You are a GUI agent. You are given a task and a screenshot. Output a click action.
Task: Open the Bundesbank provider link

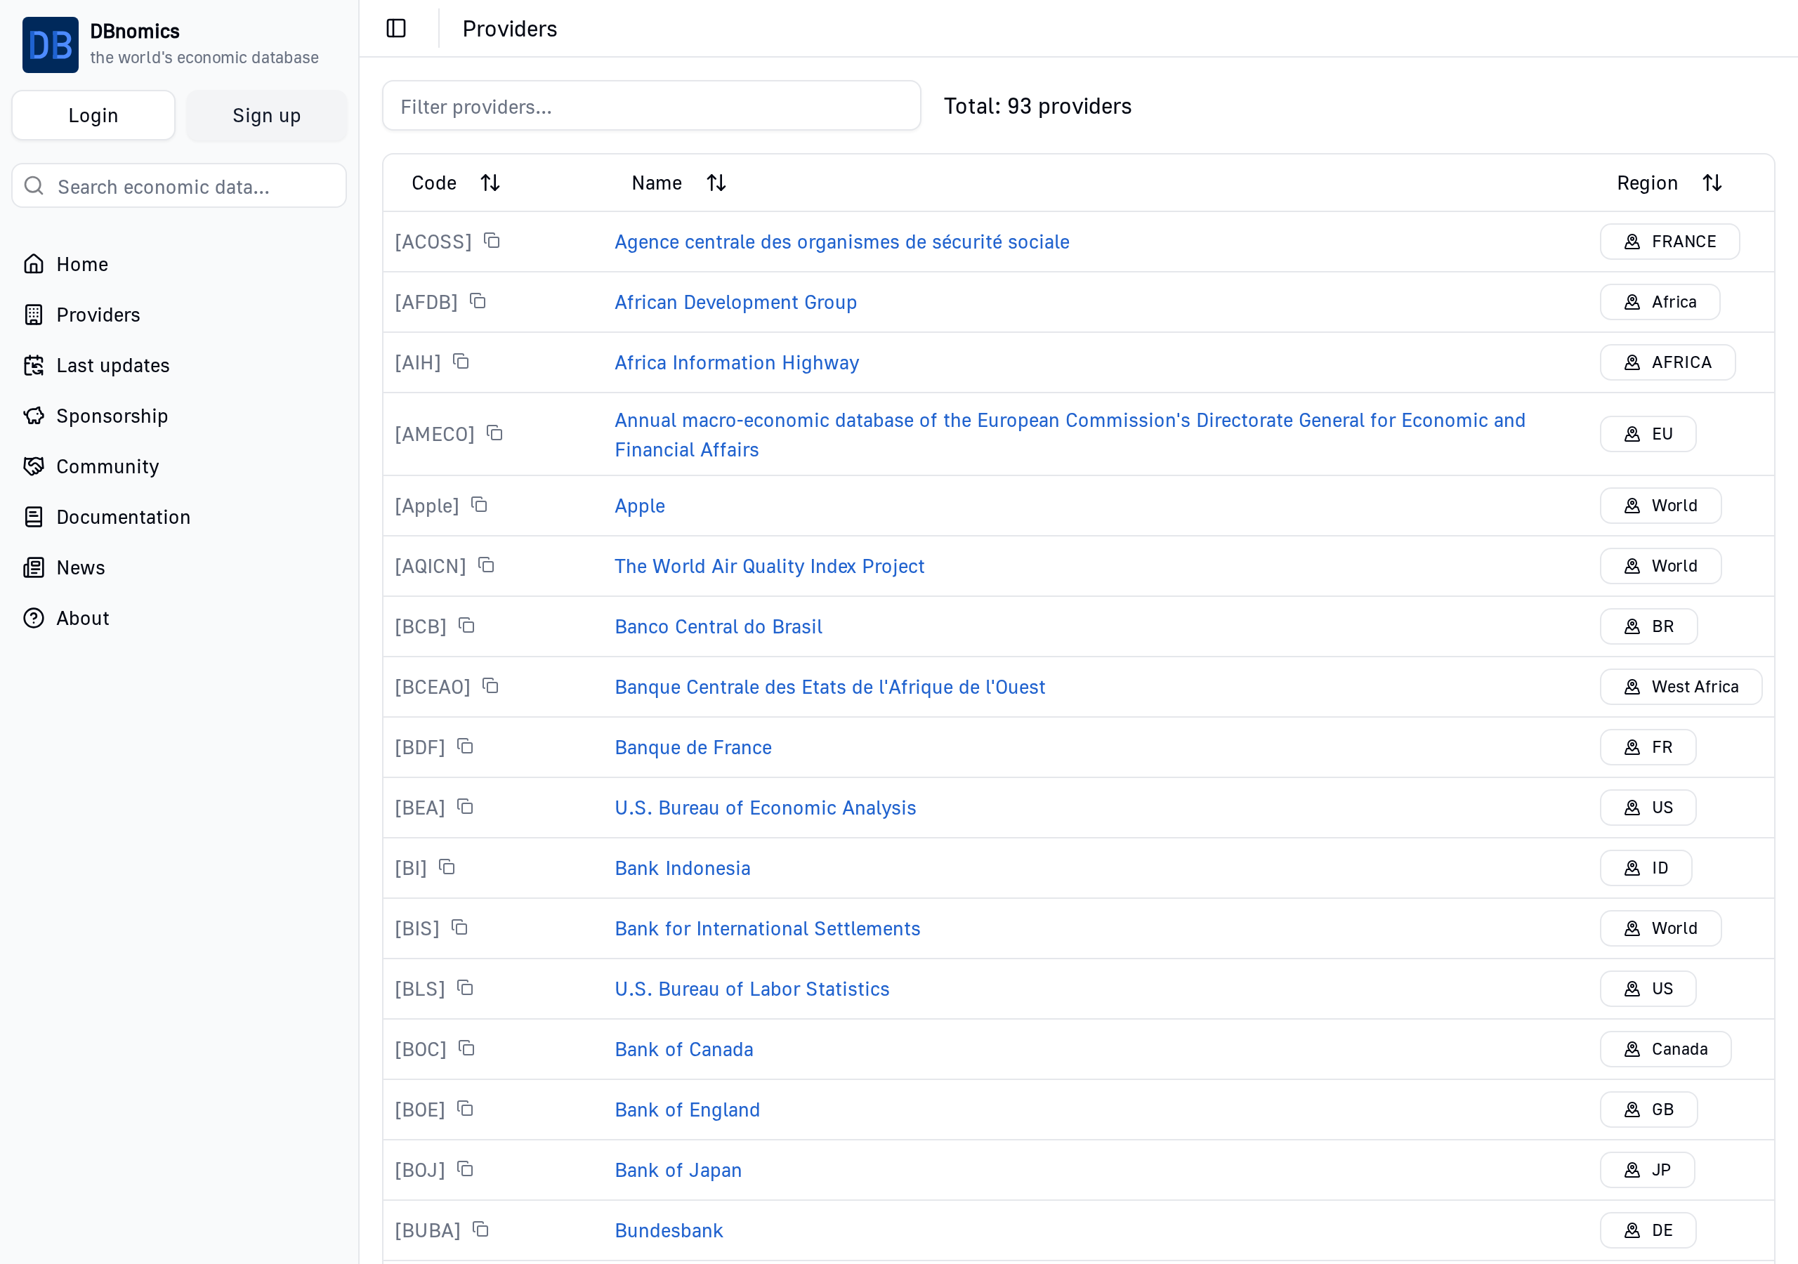click(669, 1230)
